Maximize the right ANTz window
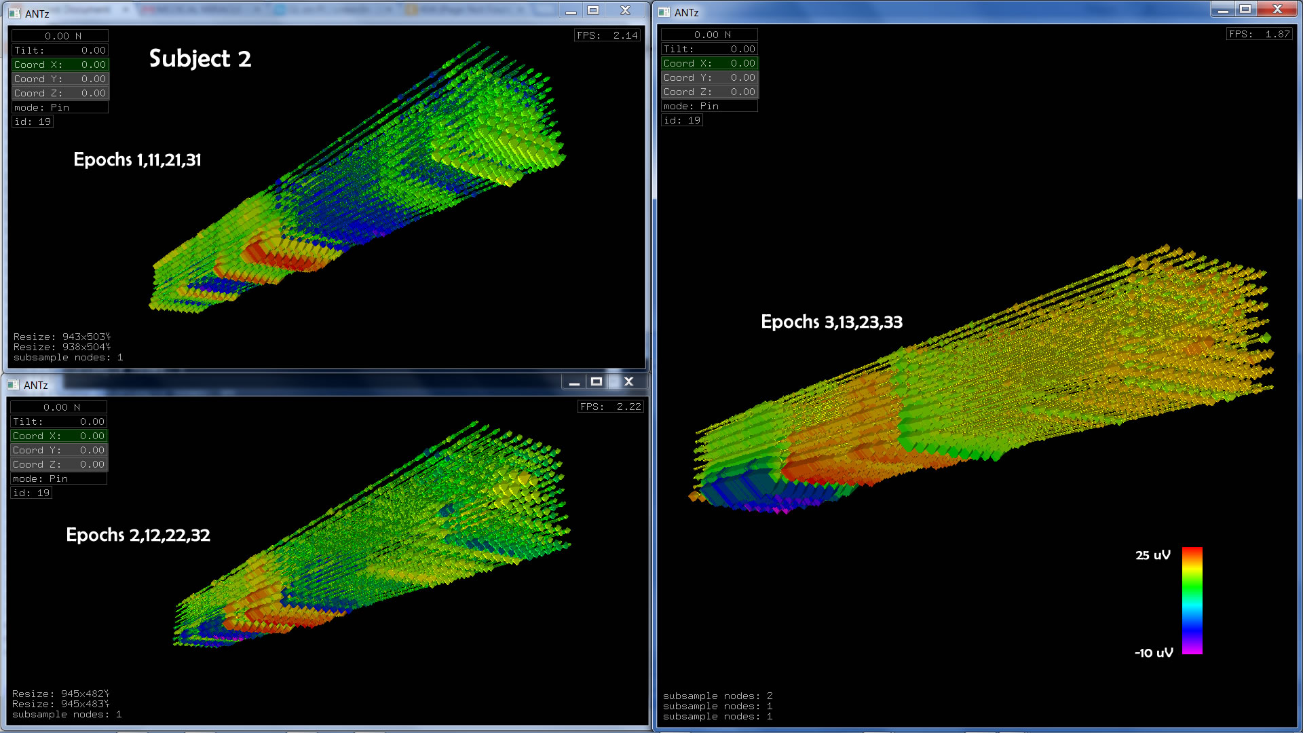 tap(1245, 10)
